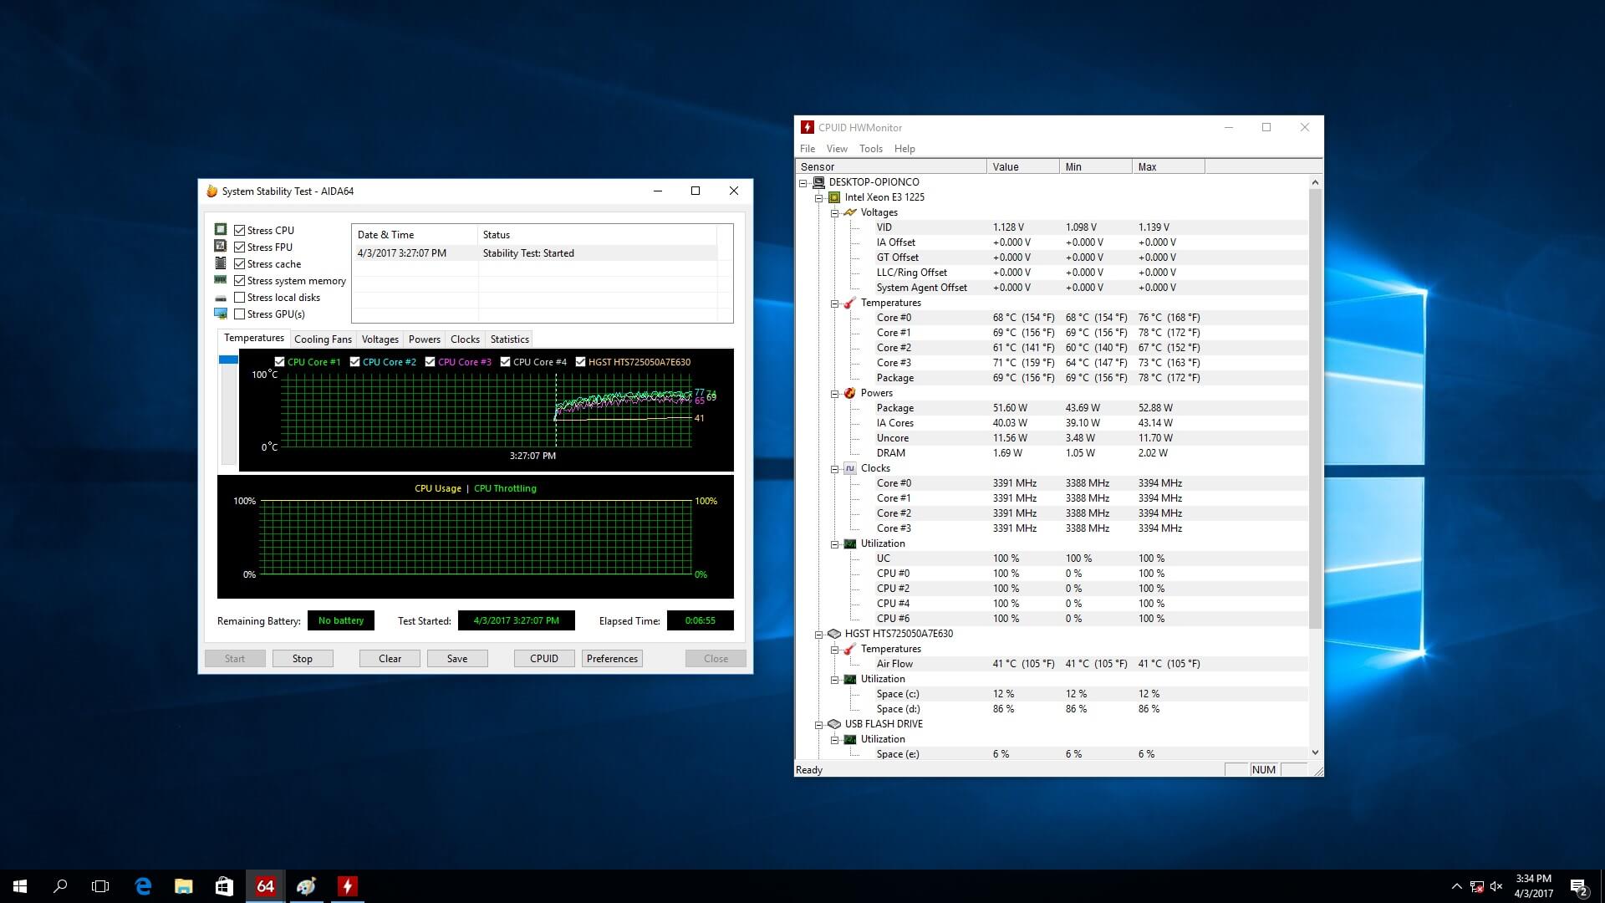Click the Clear button
The height and width of the screenshot is (903, 1605).
coord(390,658)
